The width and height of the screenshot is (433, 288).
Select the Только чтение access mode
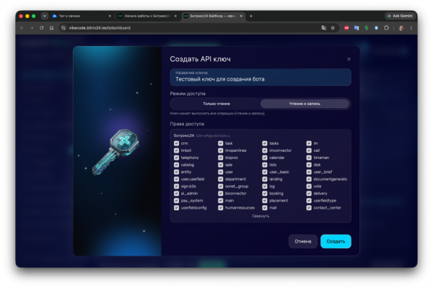216,104
